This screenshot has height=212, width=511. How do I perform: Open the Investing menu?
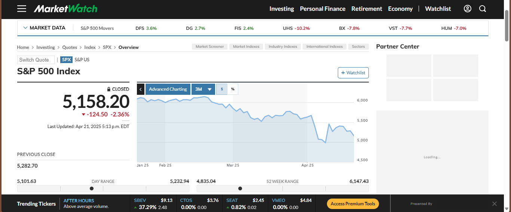click(x=282, y=9)
